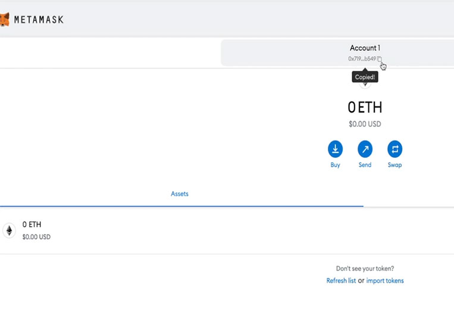Click the Swap icon button
Screen dimensions: 454x322
394,149
